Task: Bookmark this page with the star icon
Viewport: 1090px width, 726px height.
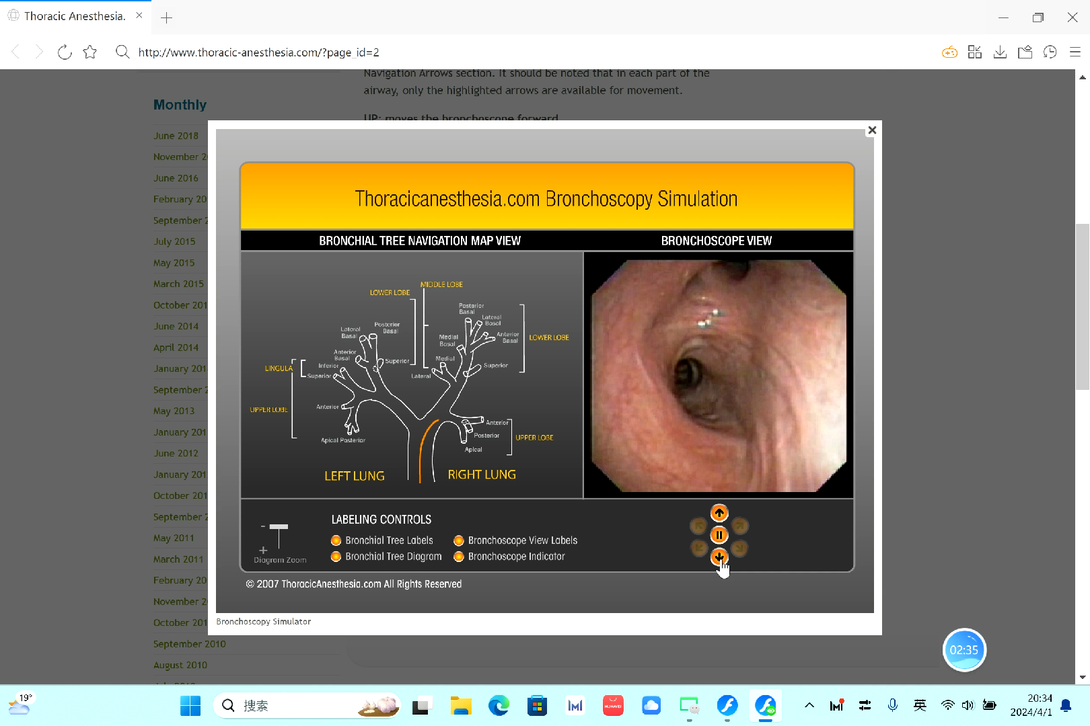Action: click(90, 52)
